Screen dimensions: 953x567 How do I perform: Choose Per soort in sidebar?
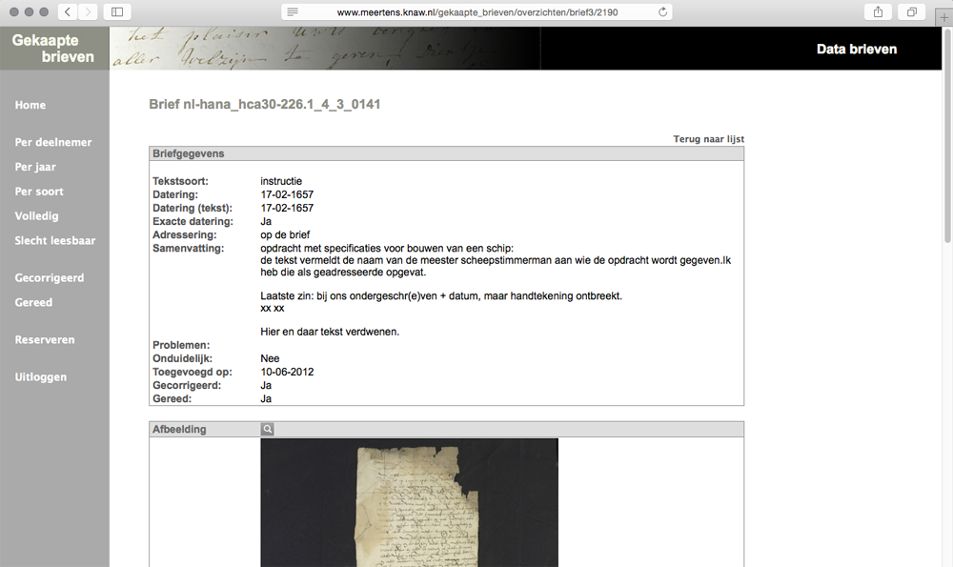(39, 192)
